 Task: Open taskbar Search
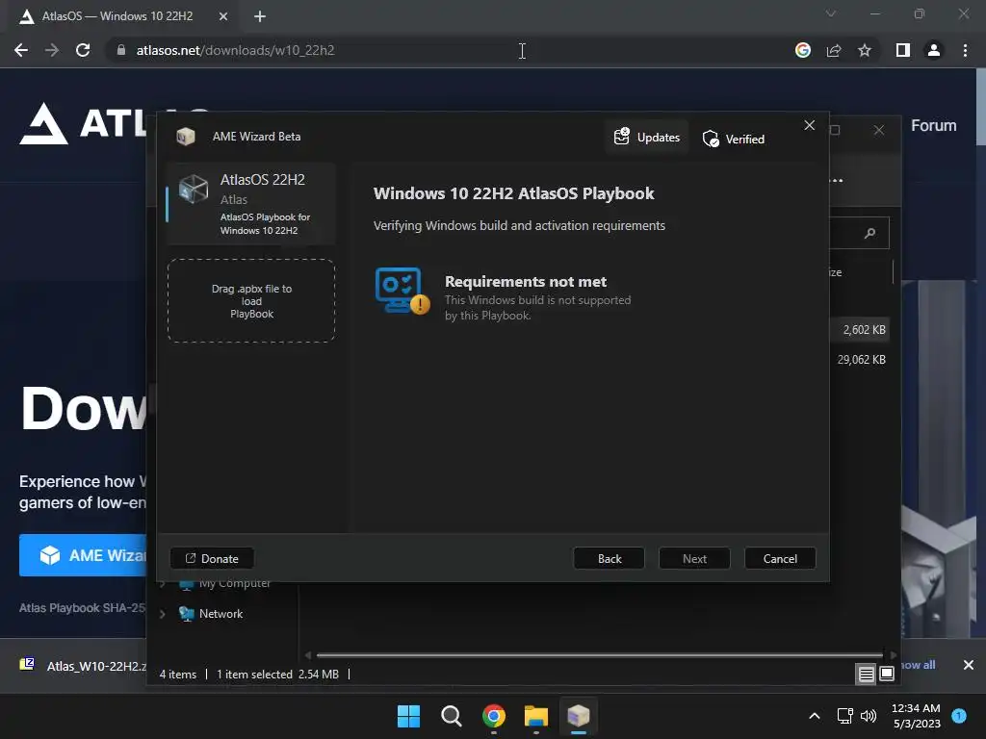point(451,716)
